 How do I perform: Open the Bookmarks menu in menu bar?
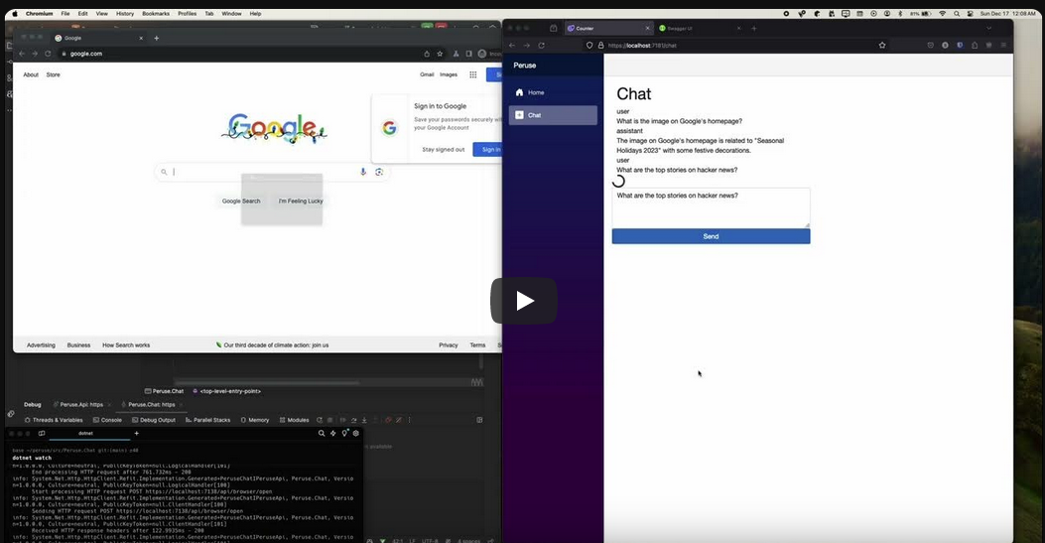pyautogui.click(x=156, y=13)
